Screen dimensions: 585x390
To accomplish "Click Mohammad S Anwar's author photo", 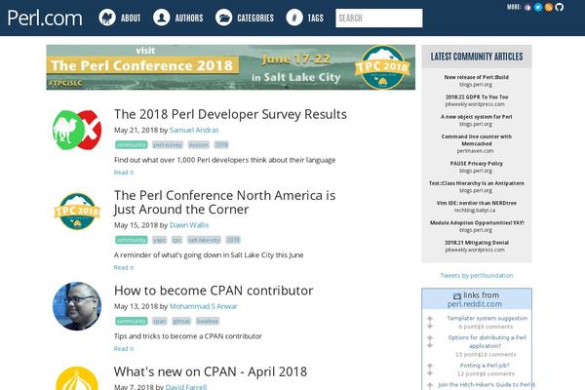I will [77, 306].
